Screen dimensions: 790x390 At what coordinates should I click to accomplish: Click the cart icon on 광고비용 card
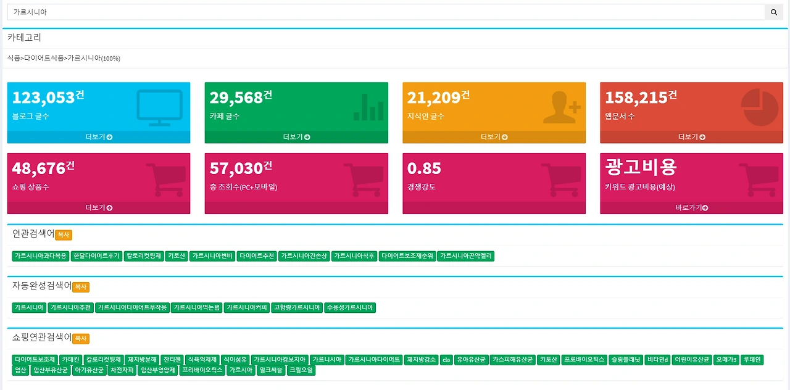758,180
